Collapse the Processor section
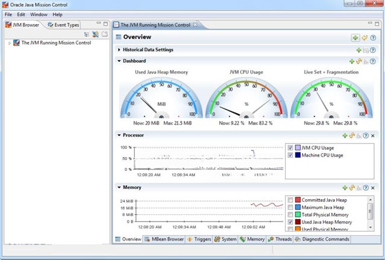The height and width of the screenshot is (260, 385). pyautogui.click(x=119, y=135)
